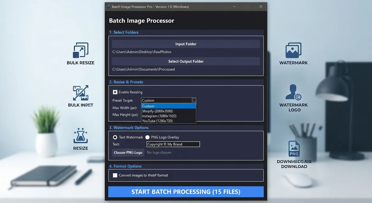Focus the watermark Text input field
Viewport: 372px width, 203px height.
click(x=173, y=144)
